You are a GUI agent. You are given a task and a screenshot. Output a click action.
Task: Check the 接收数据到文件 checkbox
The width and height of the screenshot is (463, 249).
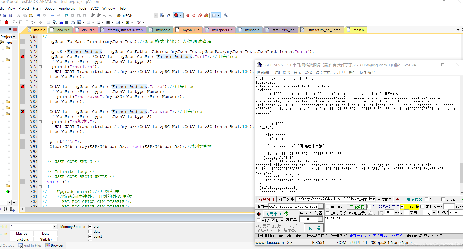tap(369, 207)
